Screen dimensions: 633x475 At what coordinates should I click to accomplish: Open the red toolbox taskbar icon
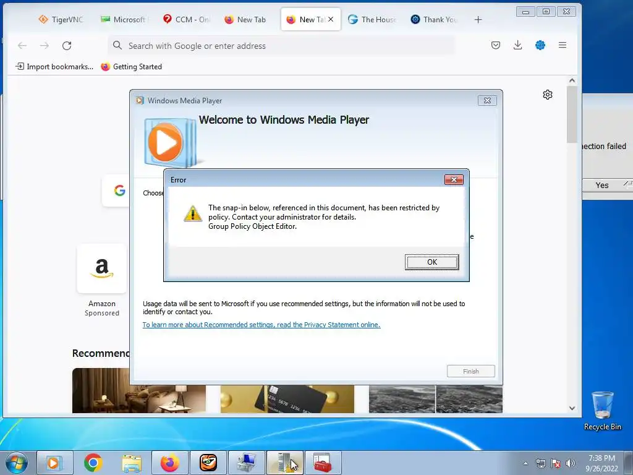(x=323, y=463)
